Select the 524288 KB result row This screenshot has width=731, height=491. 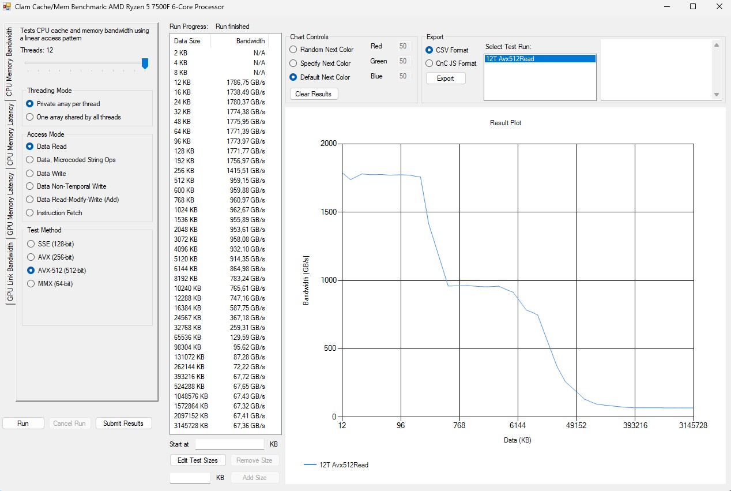(x=220, y=387)
